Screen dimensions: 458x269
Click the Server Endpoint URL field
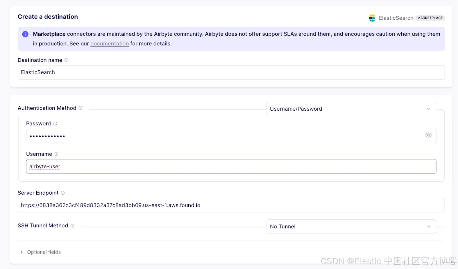tap(231, 205)
